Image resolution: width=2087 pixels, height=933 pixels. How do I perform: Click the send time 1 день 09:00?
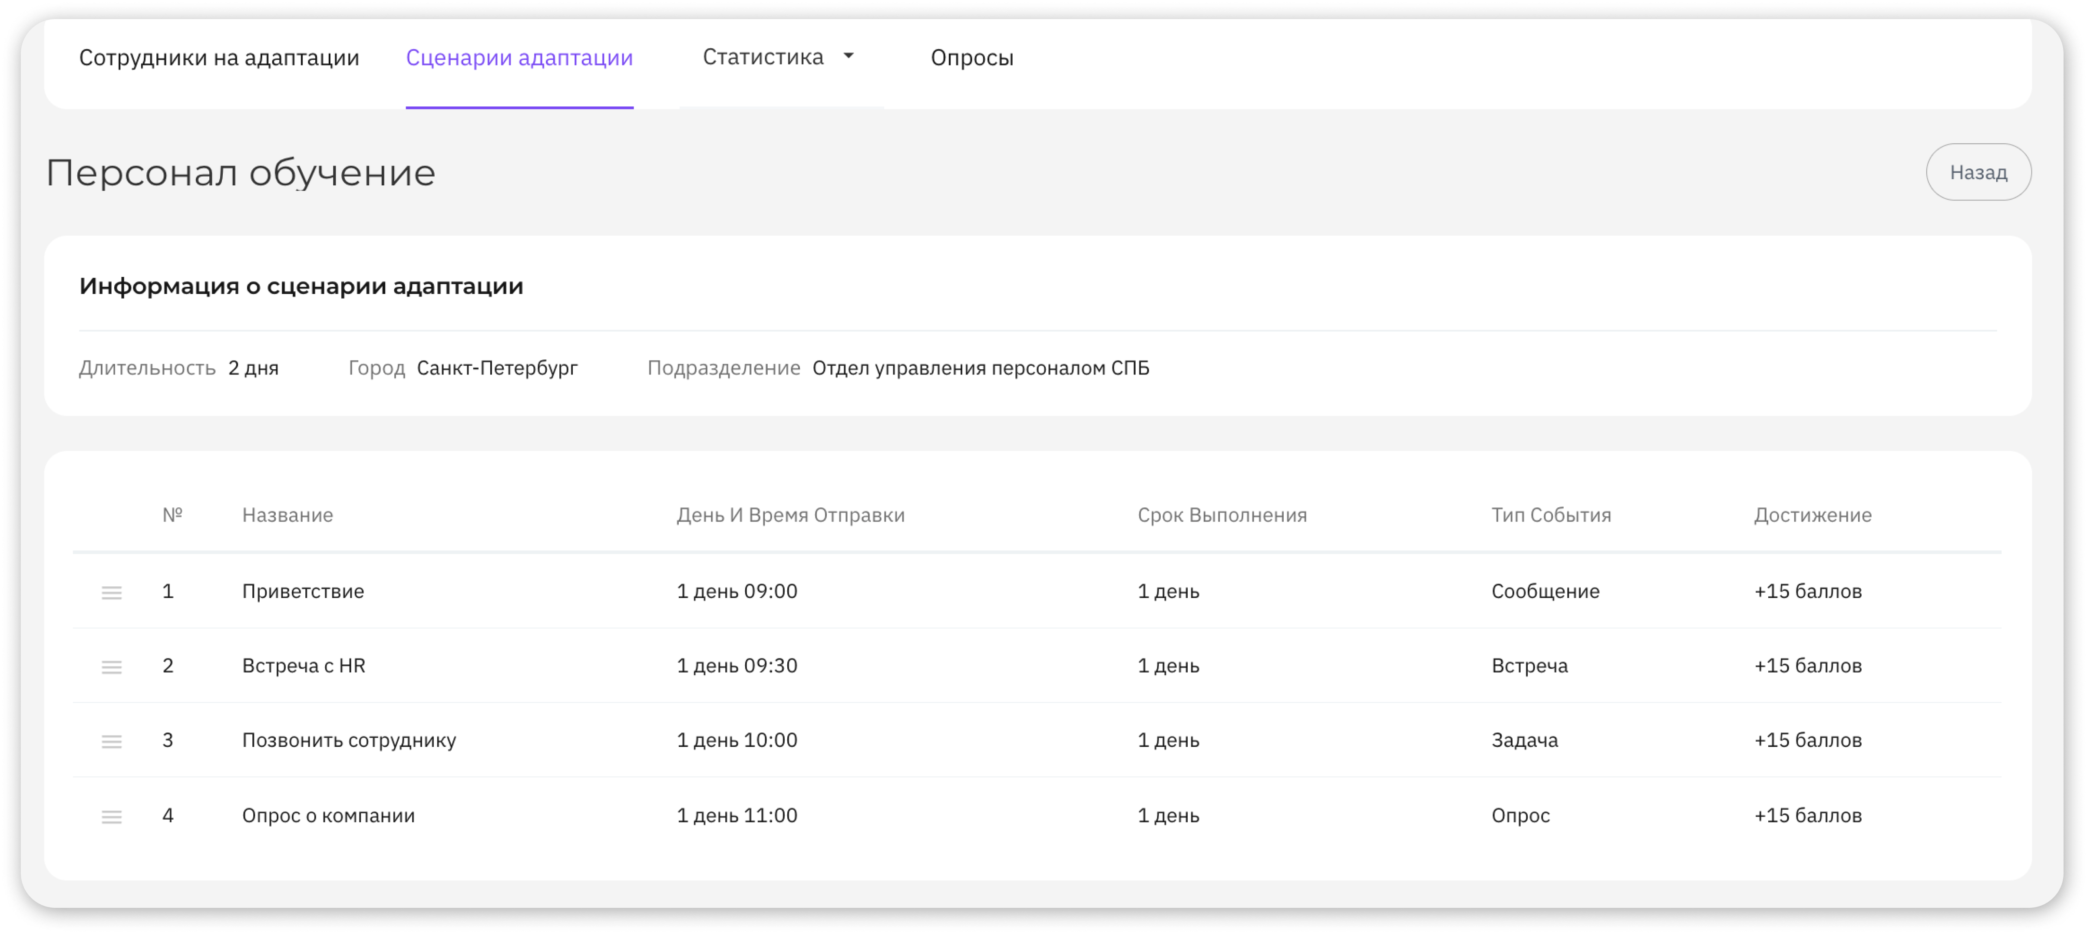pyautogui.click(x=736, y=591)
